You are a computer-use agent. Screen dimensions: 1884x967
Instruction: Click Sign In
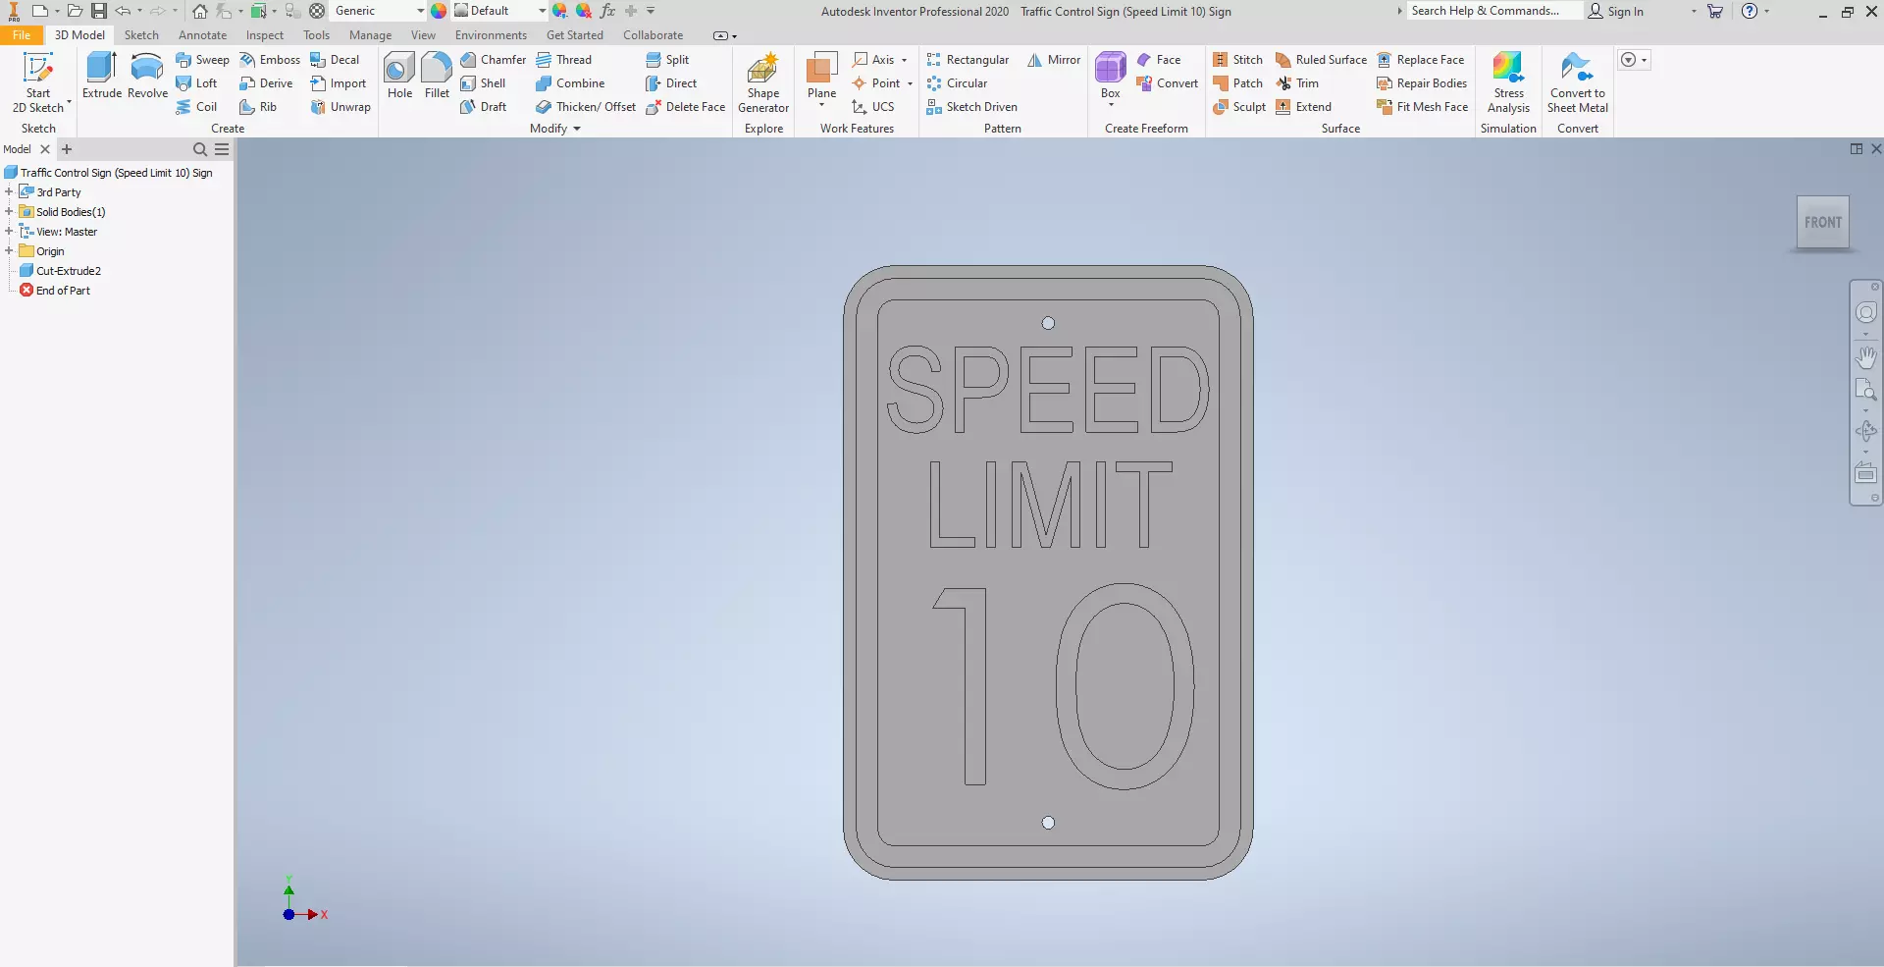[x=1616, y=11]
